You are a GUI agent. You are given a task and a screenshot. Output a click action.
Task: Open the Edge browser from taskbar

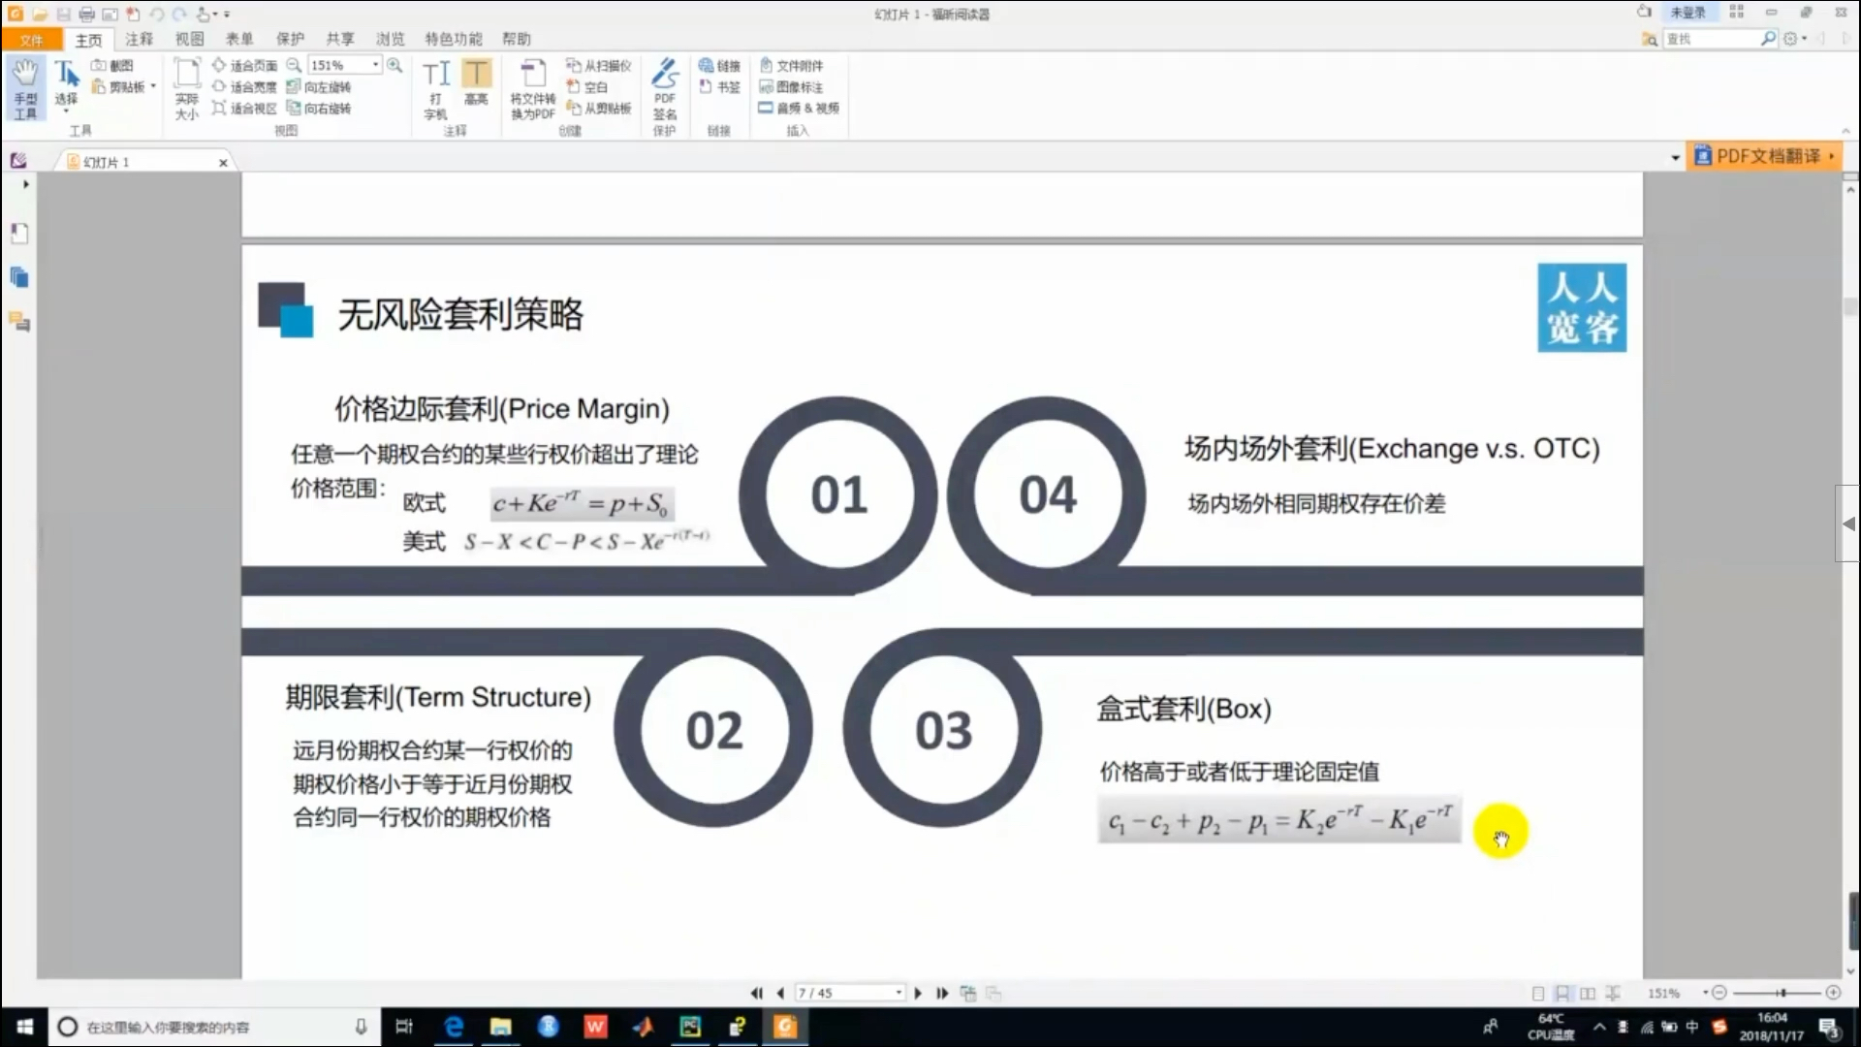point(453,1027)
